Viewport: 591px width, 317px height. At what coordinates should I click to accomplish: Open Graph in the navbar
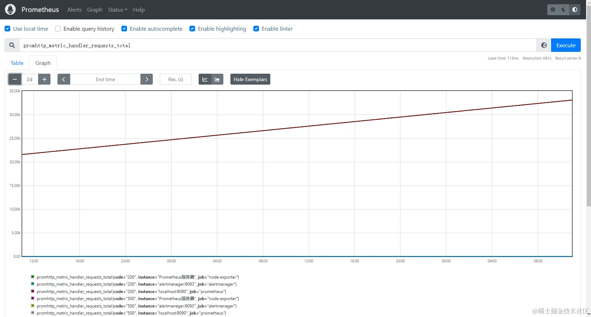(x=95, y=10)
